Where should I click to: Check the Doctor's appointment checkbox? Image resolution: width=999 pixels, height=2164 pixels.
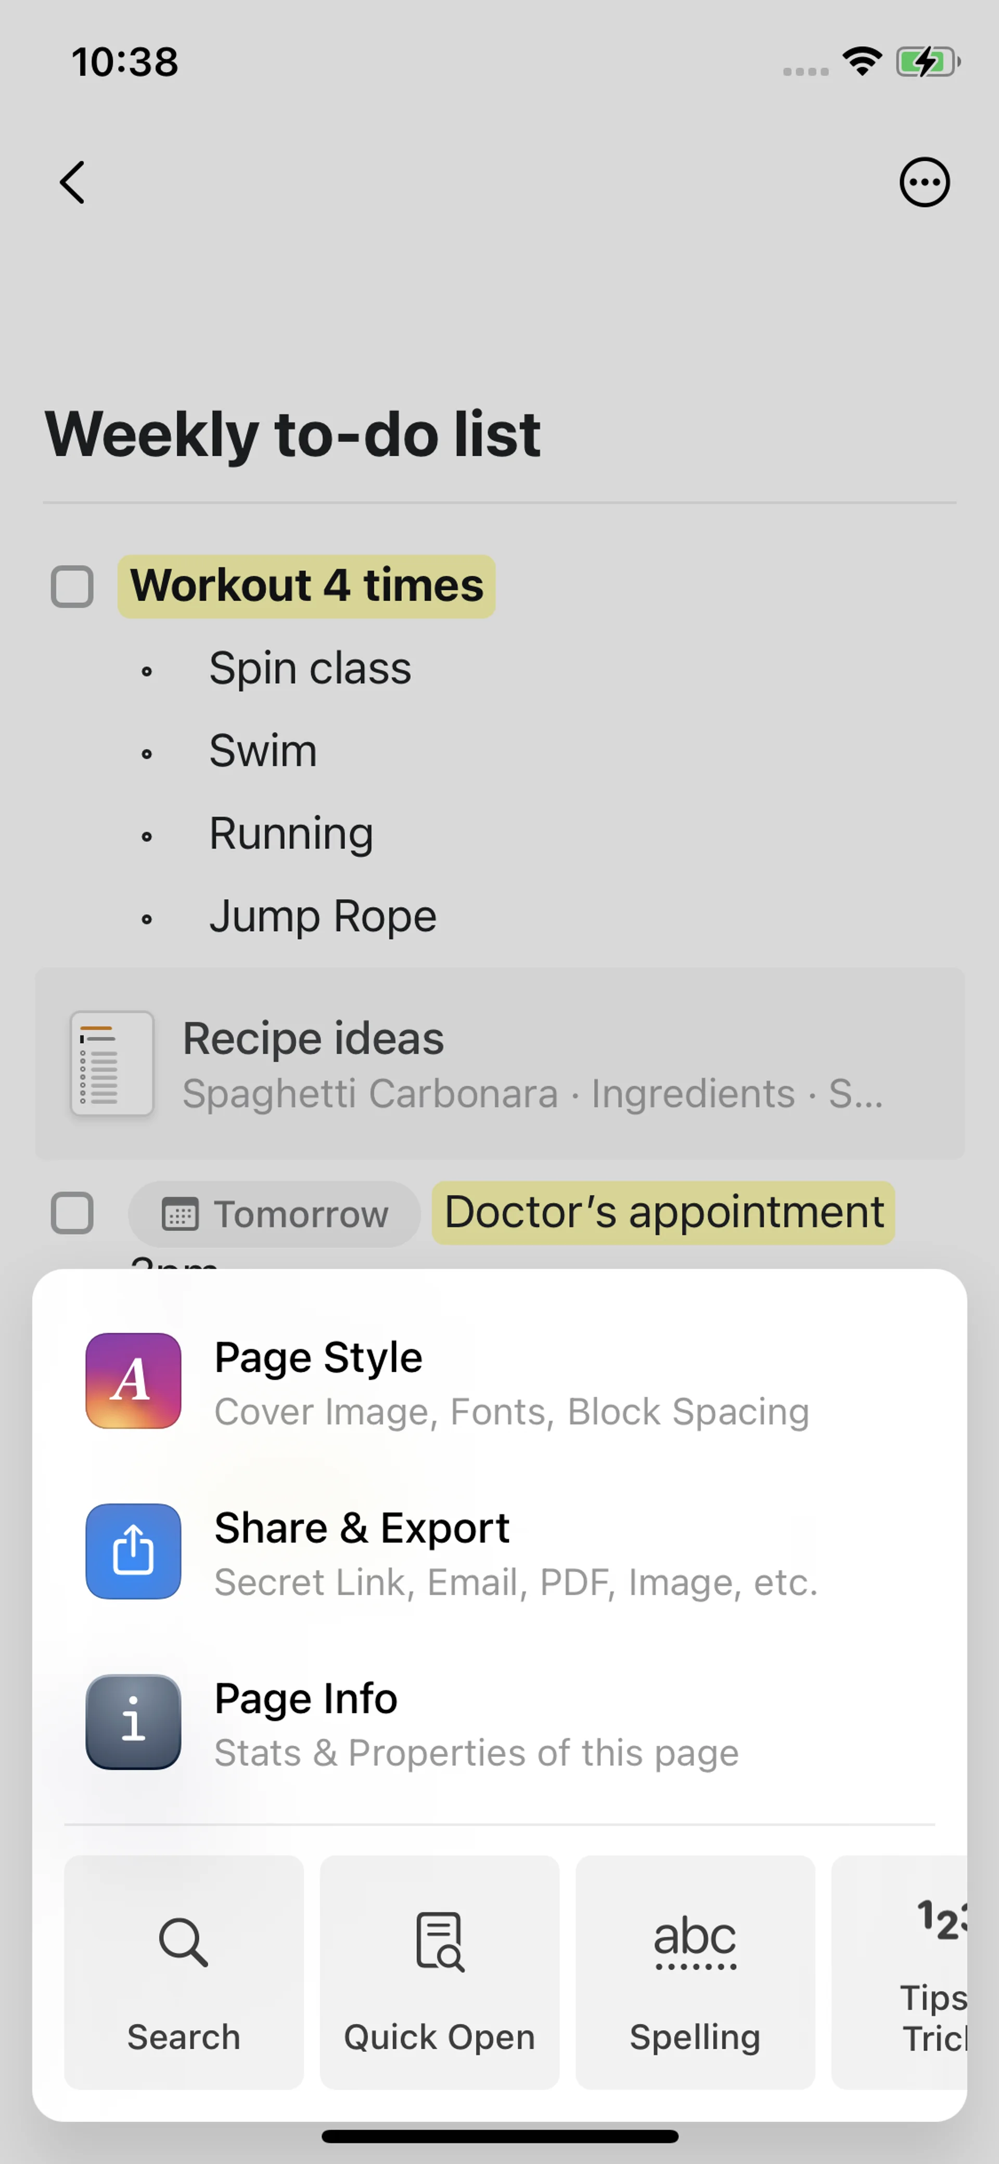click(72, 1213)
